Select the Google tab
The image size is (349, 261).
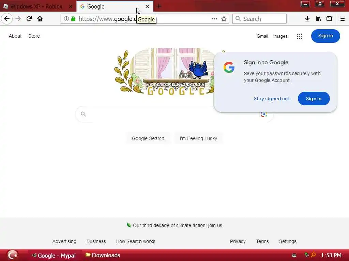[x=115, y=7]
